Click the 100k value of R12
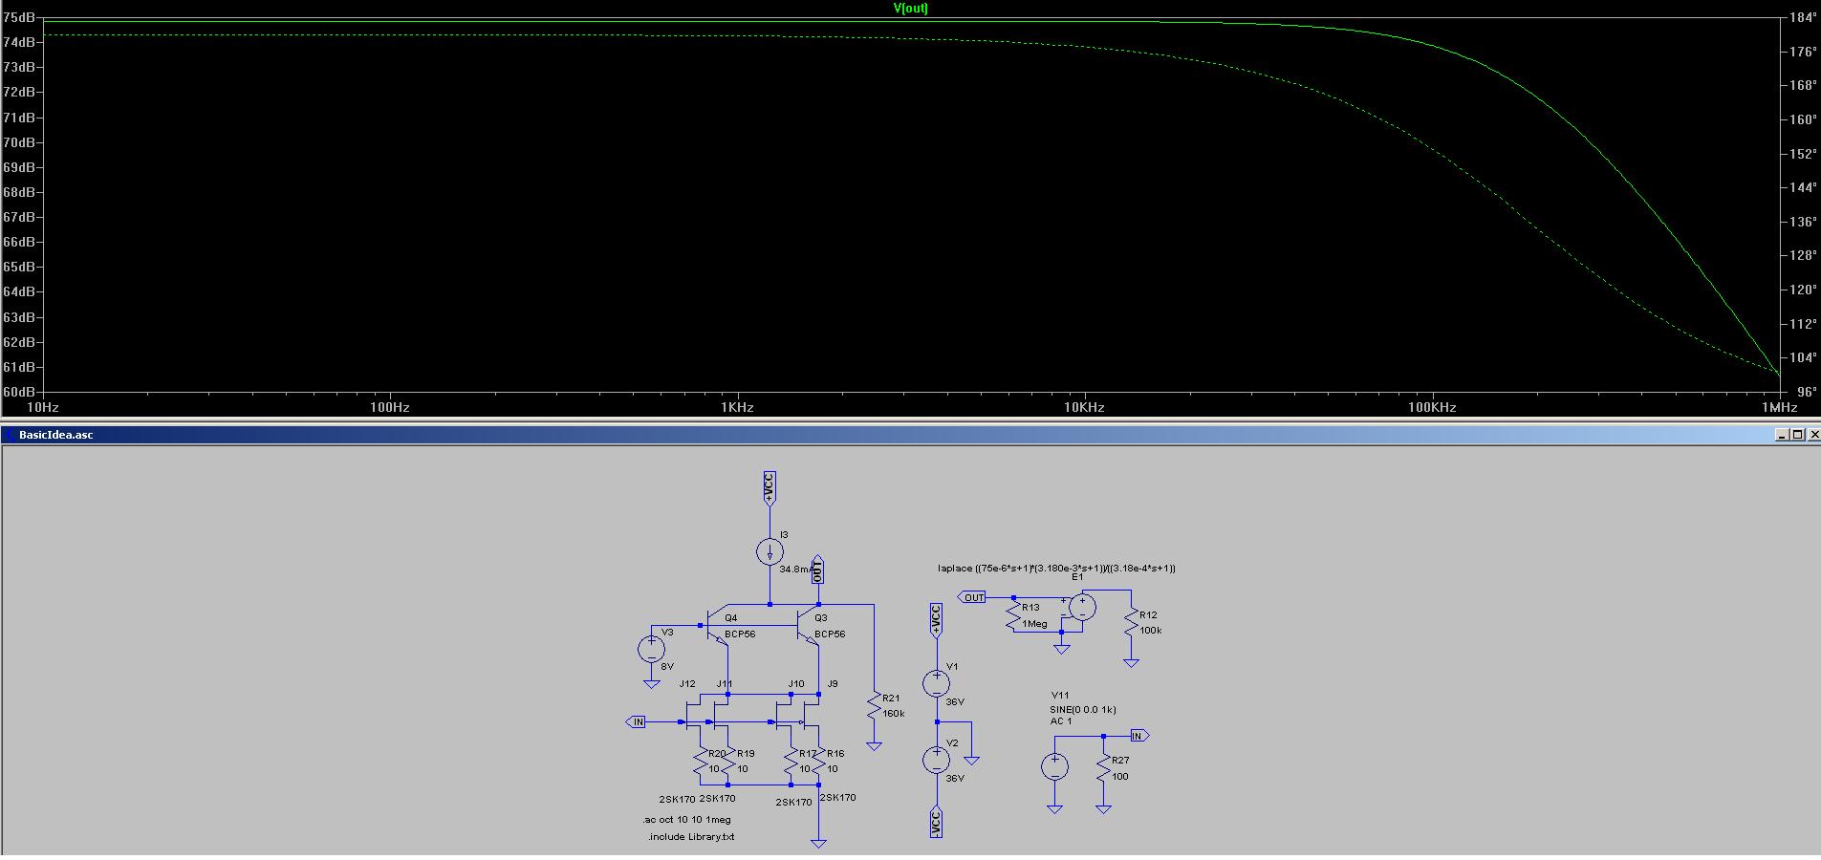This screenshot has height=860, width=1821. click(x=1151, y=630)
